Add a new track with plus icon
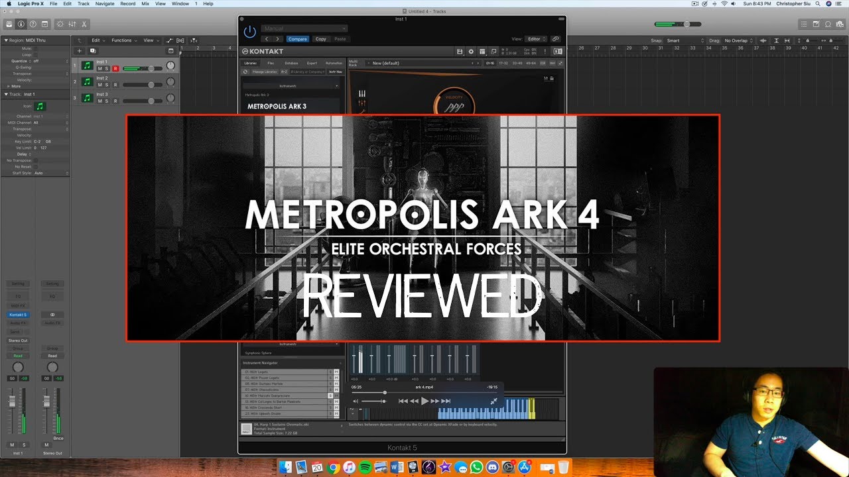This screenshot has height=477, width=849. coord(80,50)
